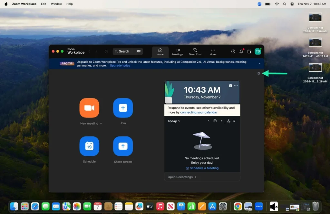Open the Today dropdown in the calendar widget
Viewport: 330px width, 214px height.
tap(173, 121)
